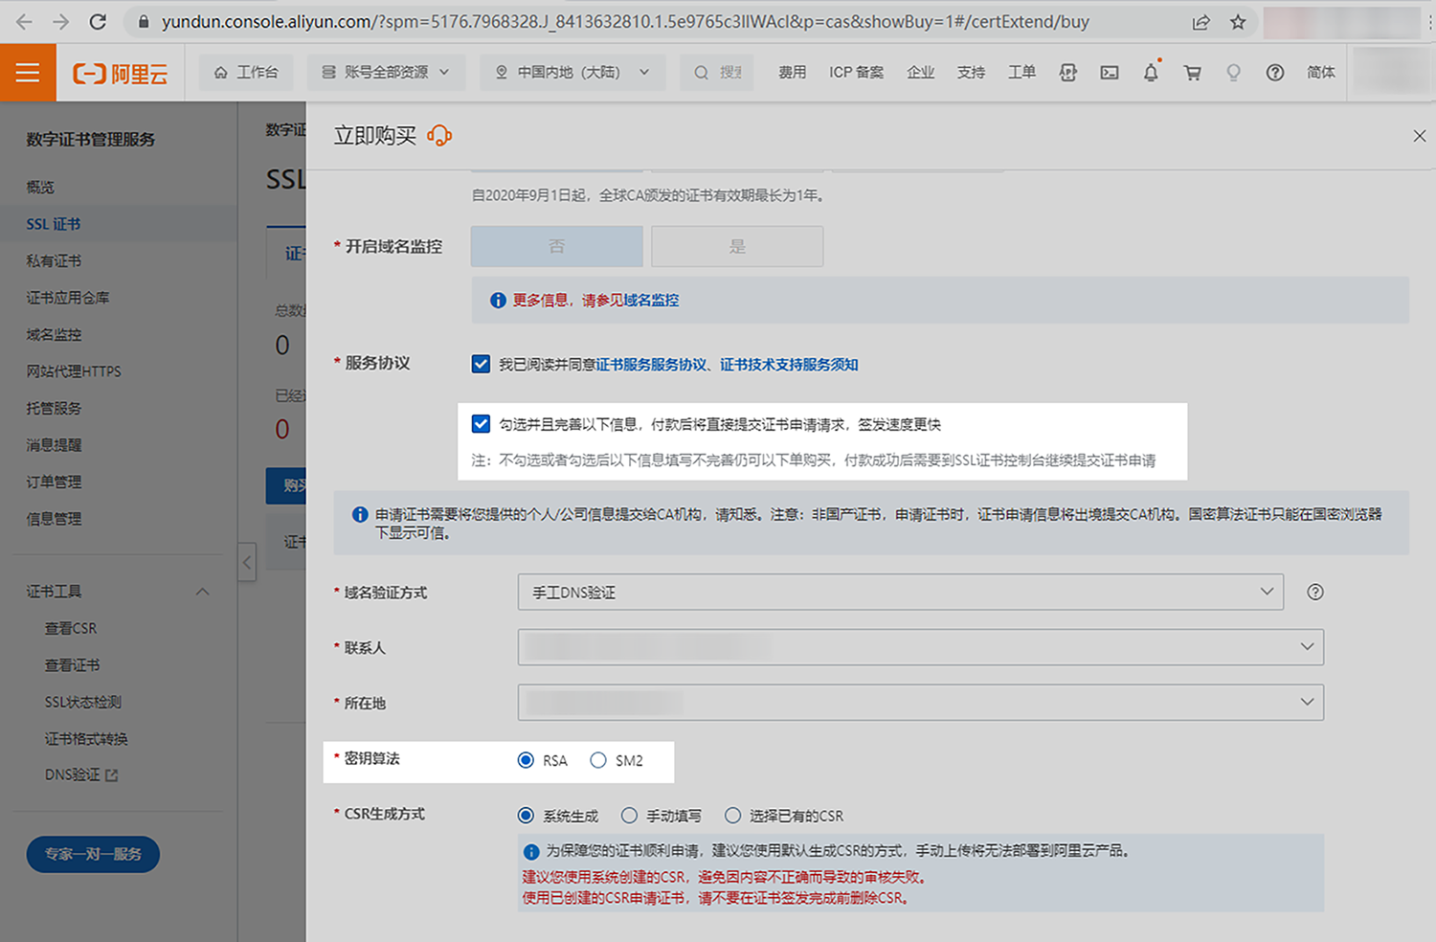
Task: Open 域名监控 in the sidebar
Action: (x=54, y=334)
